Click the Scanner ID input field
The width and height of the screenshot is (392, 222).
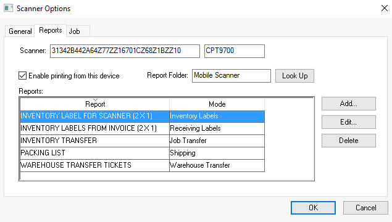click(x=125, y=51)
